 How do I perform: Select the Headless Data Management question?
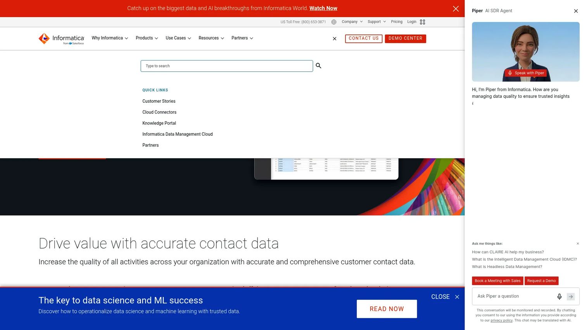point(507,267)
